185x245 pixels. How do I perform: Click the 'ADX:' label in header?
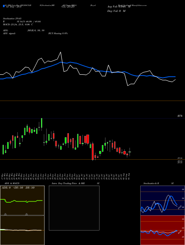click(6, 30)
